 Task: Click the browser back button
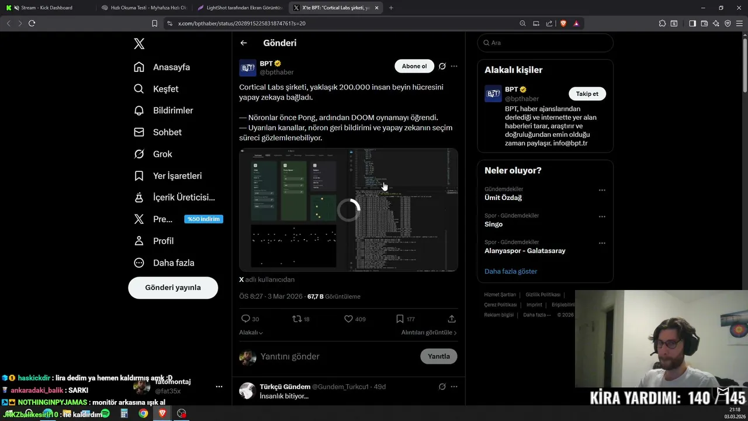pyautogui.click(x=8, y=23)
